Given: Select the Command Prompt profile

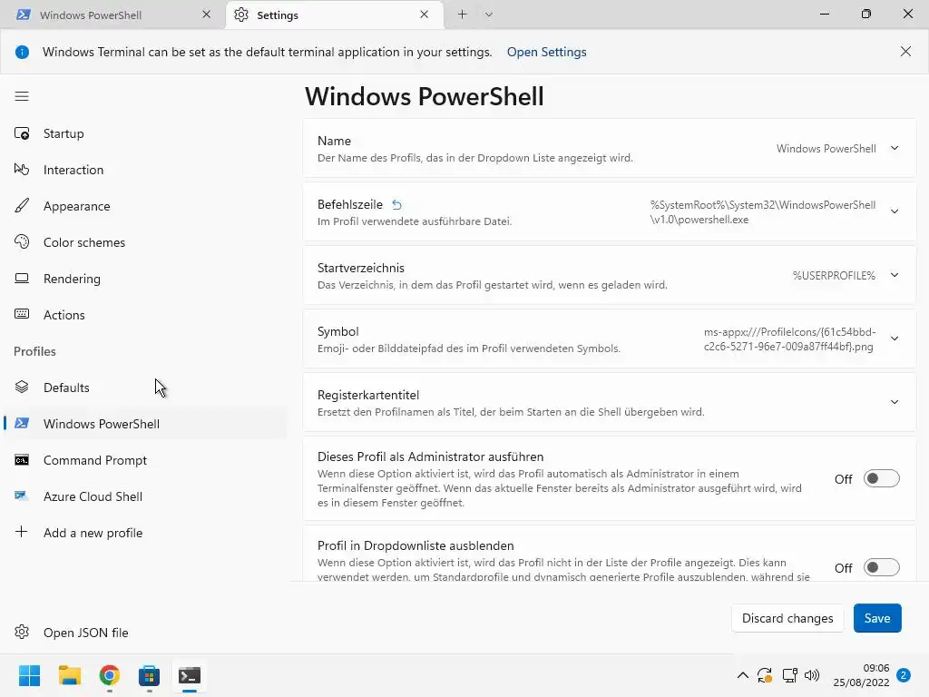Looking at the screenshot, I should pyautogui.click(x=145, y=460).
